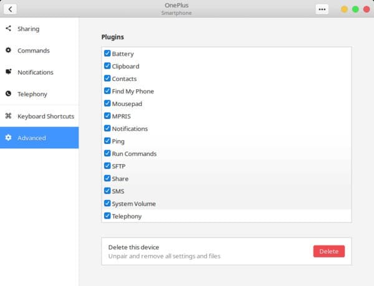Toggle the Find My Phone plugin
374x286 pixels.
click(107, 91)
